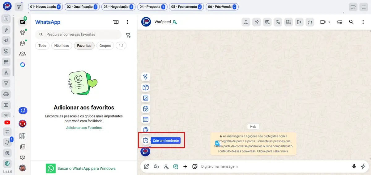371x175 pixels.
Task: Click the microphone voice message icon
Action: 354,166
